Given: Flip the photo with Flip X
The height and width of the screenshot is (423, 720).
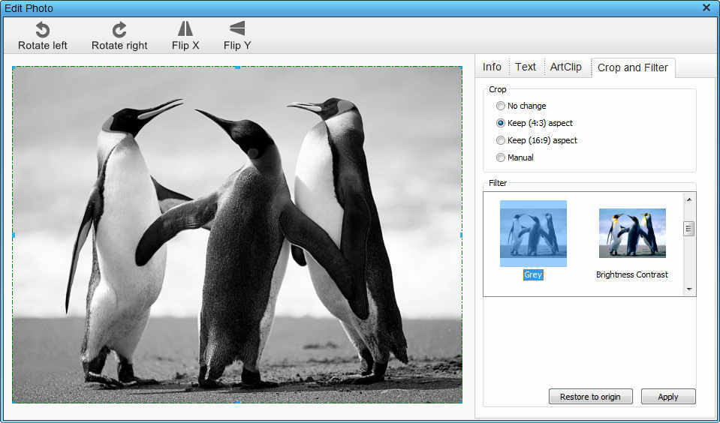Looking at the screenshot, I should pos(185,36).
